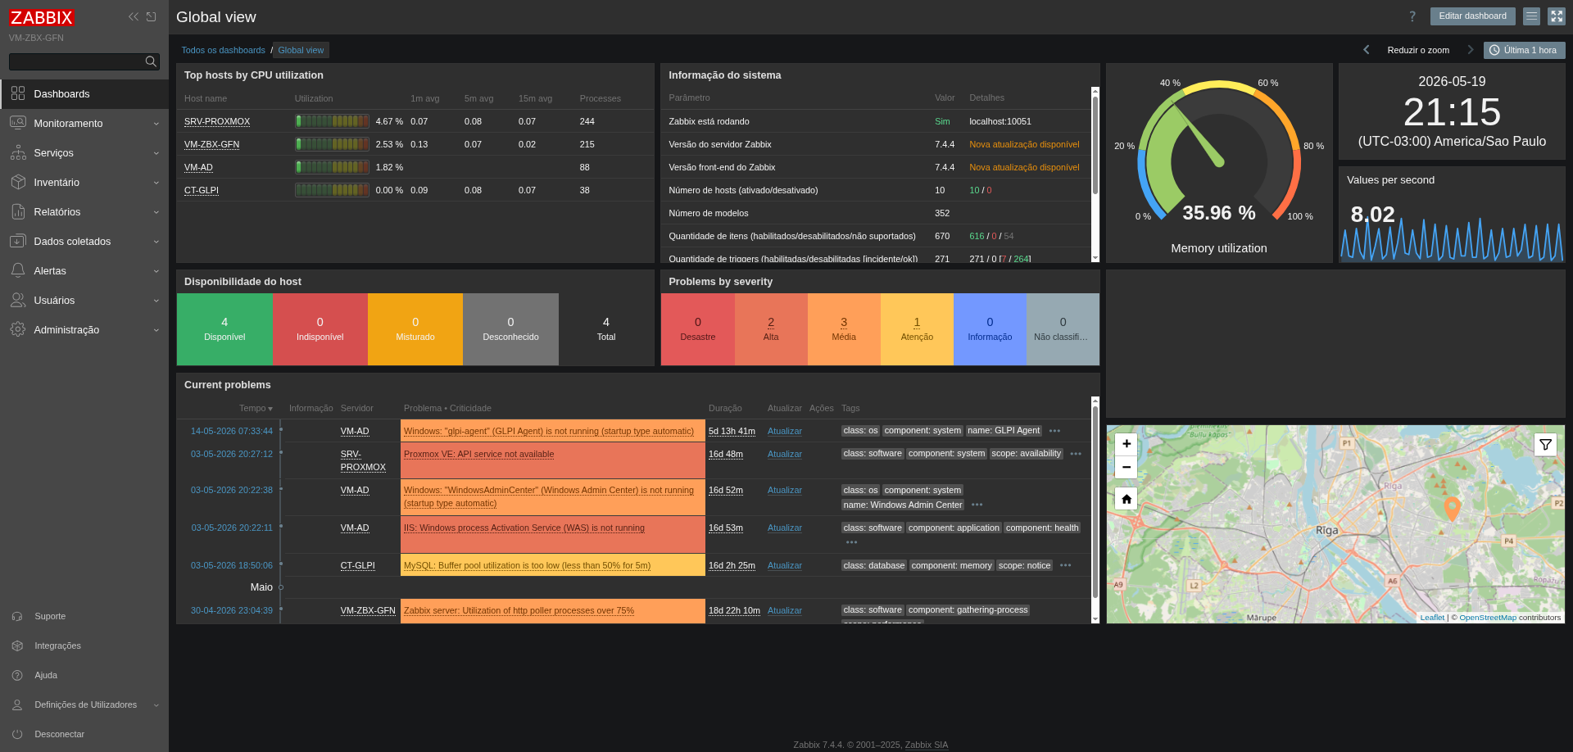Click the Serviços sidebar icon
1573x752 pixels.
coord(18,152)
